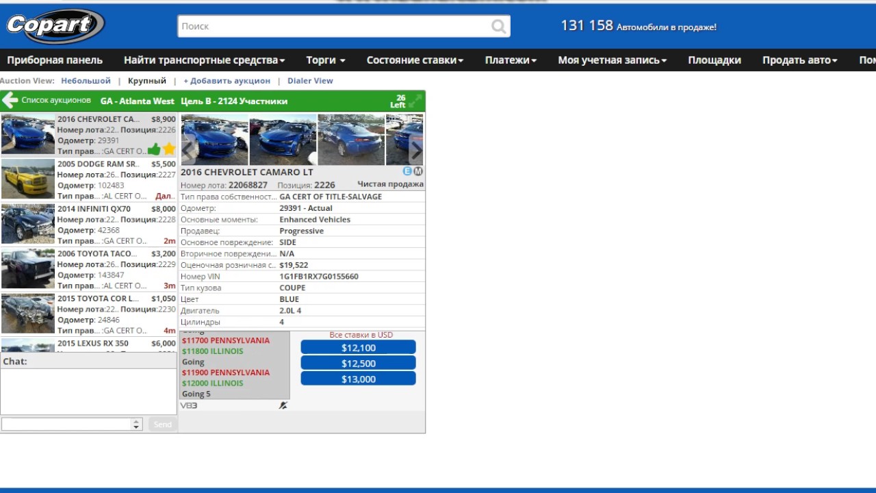
Task: Click the $8,900 price on Camaro row
Action: click(x=164, y=119)
